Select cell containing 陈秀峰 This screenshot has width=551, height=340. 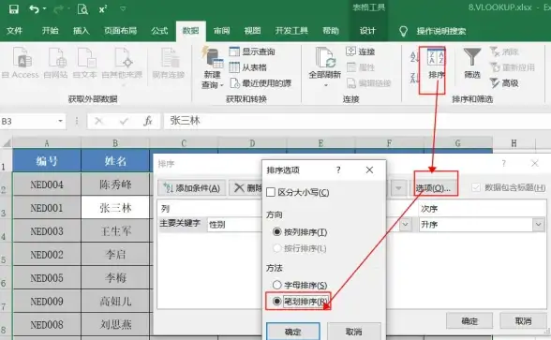[115, 185]
